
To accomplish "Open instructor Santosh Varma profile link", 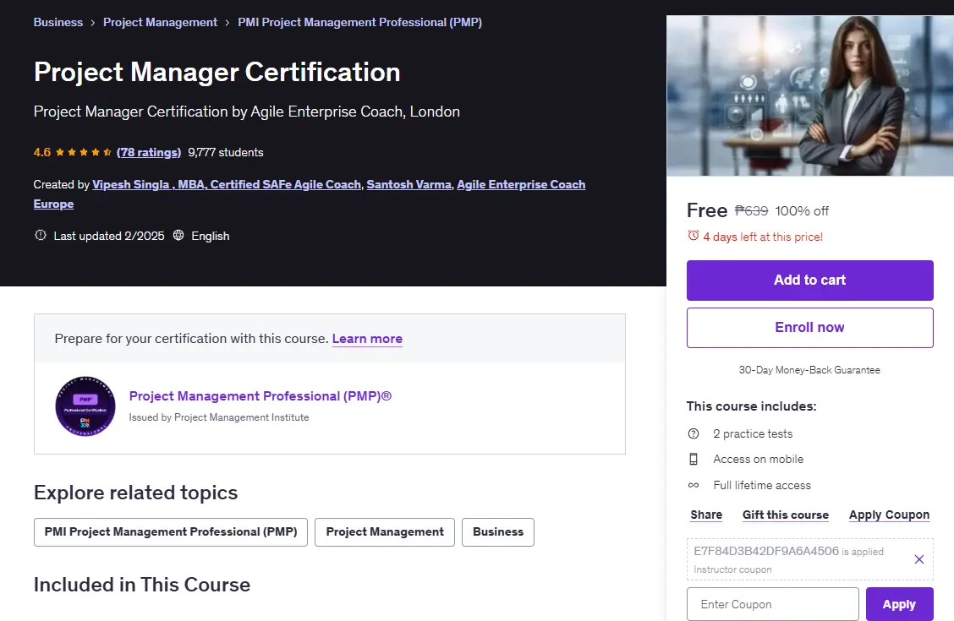I will 408,185.
